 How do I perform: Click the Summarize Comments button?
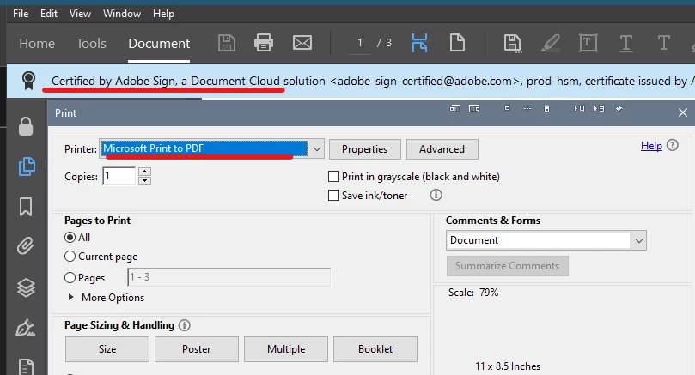coord(508,266)
